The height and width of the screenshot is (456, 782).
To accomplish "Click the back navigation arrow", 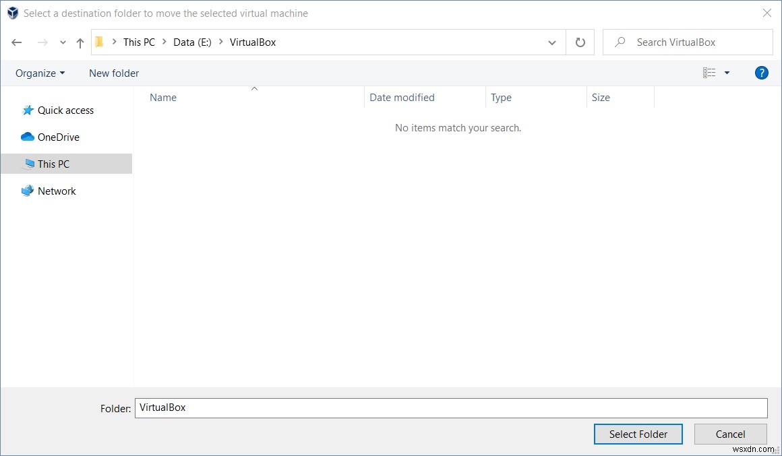I will pyautogui.click(x=16, y=42).
